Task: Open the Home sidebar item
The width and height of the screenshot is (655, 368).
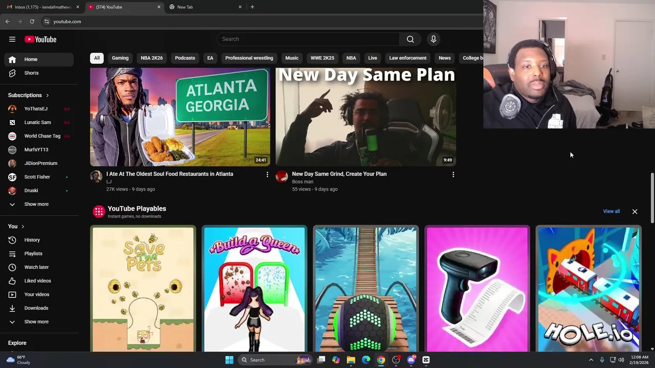Action: pos(39,59)
